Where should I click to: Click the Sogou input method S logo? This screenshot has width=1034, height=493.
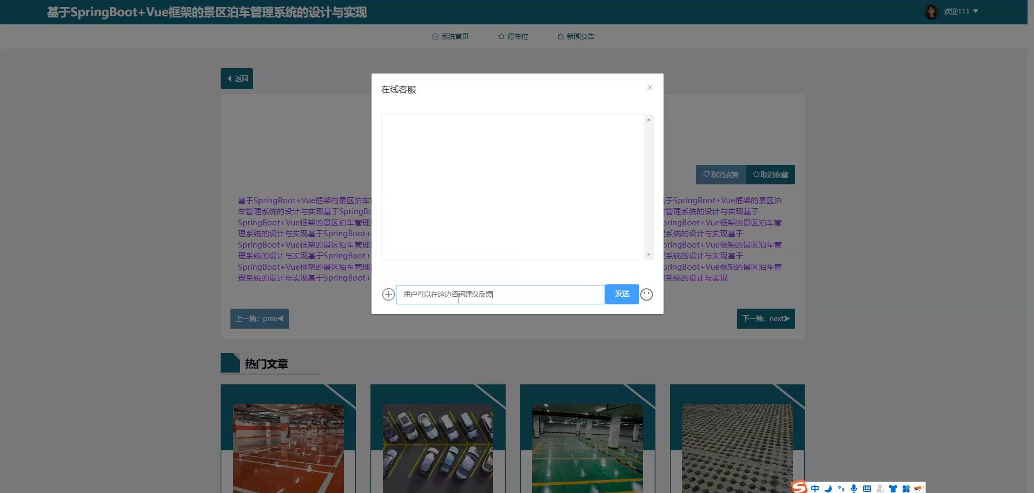(799, 487)
